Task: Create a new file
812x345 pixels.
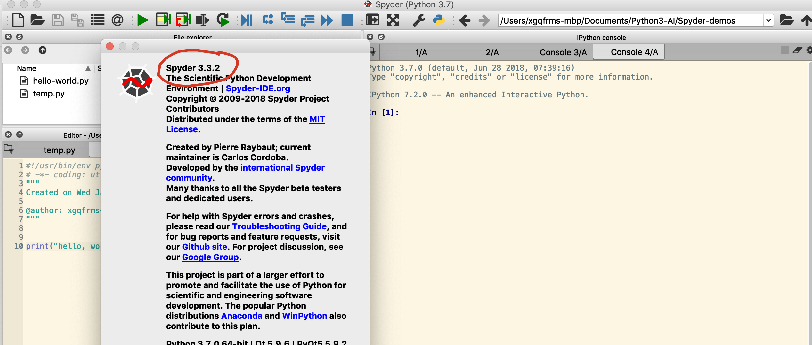Action: tap(18, 20)
